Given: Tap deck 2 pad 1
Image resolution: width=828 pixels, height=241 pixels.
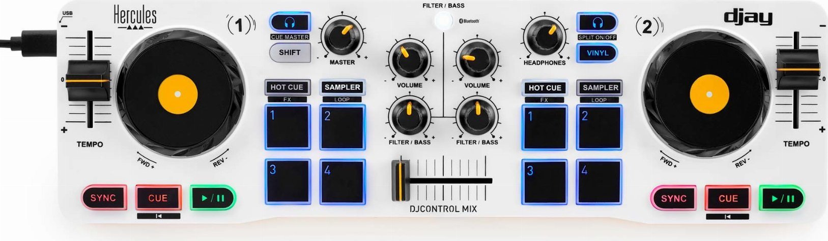Looking at the screenshot, I should 545,127.
